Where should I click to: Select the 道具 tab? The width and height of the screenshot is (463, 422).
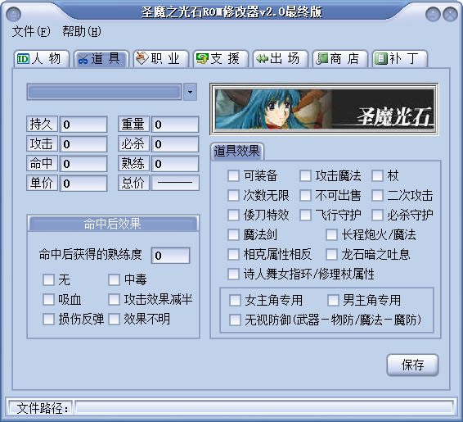pos(101,58)
